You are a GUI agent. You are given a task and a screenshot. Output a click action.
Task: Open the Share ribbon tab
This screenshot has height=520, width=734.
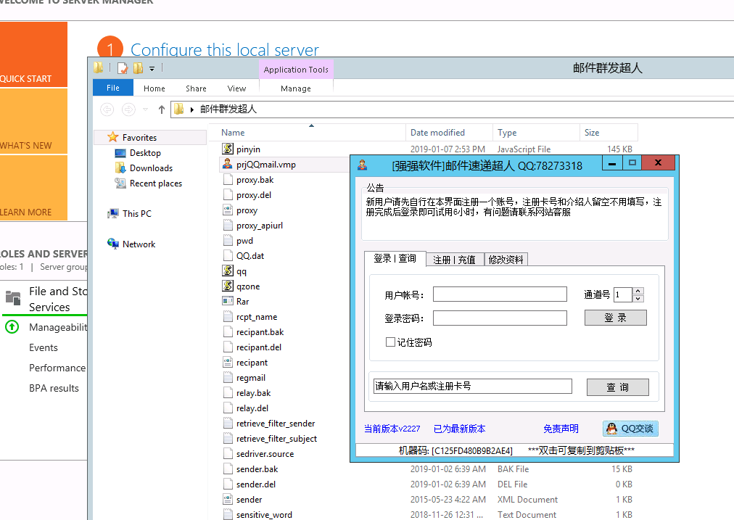(196, 88)
